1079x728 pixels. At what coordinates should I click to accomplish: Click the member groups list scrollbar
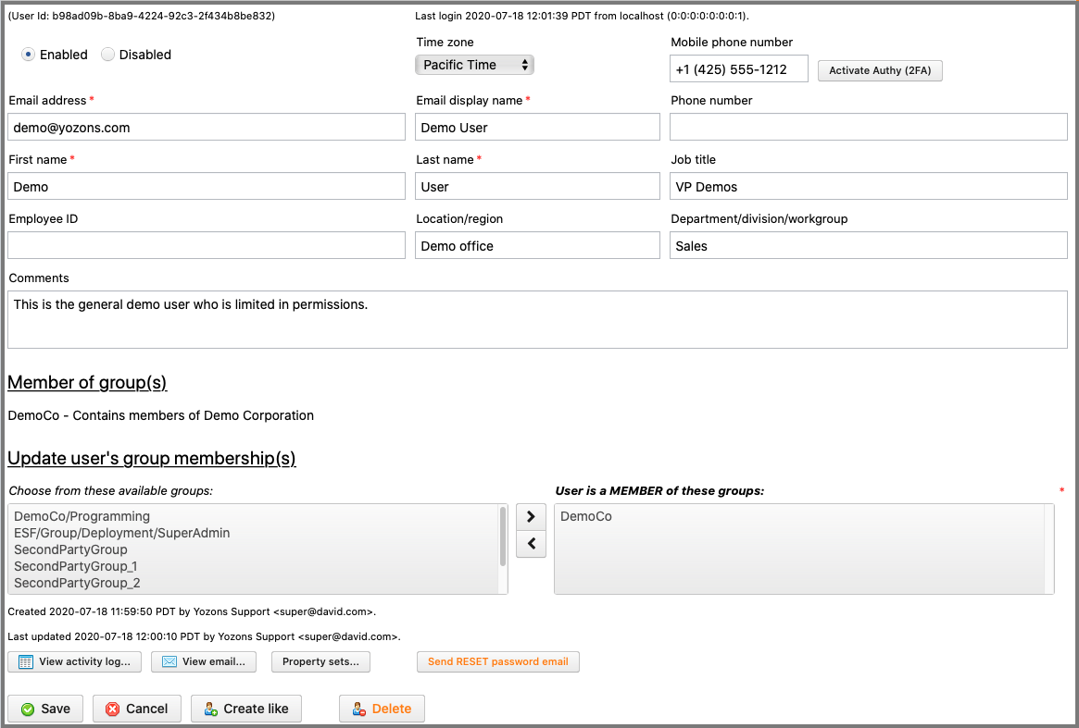click(x=1049, y=549)
